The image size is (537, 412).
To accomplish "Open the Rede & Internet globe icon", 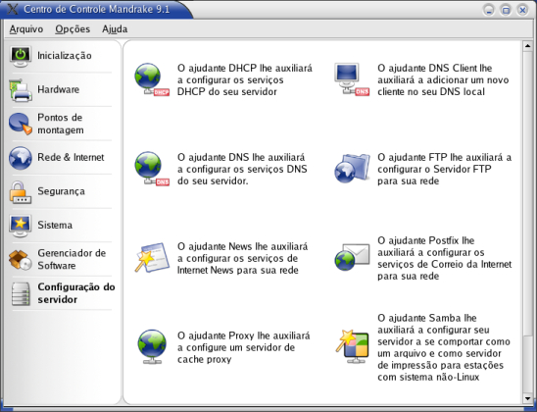I will (21, 158).
